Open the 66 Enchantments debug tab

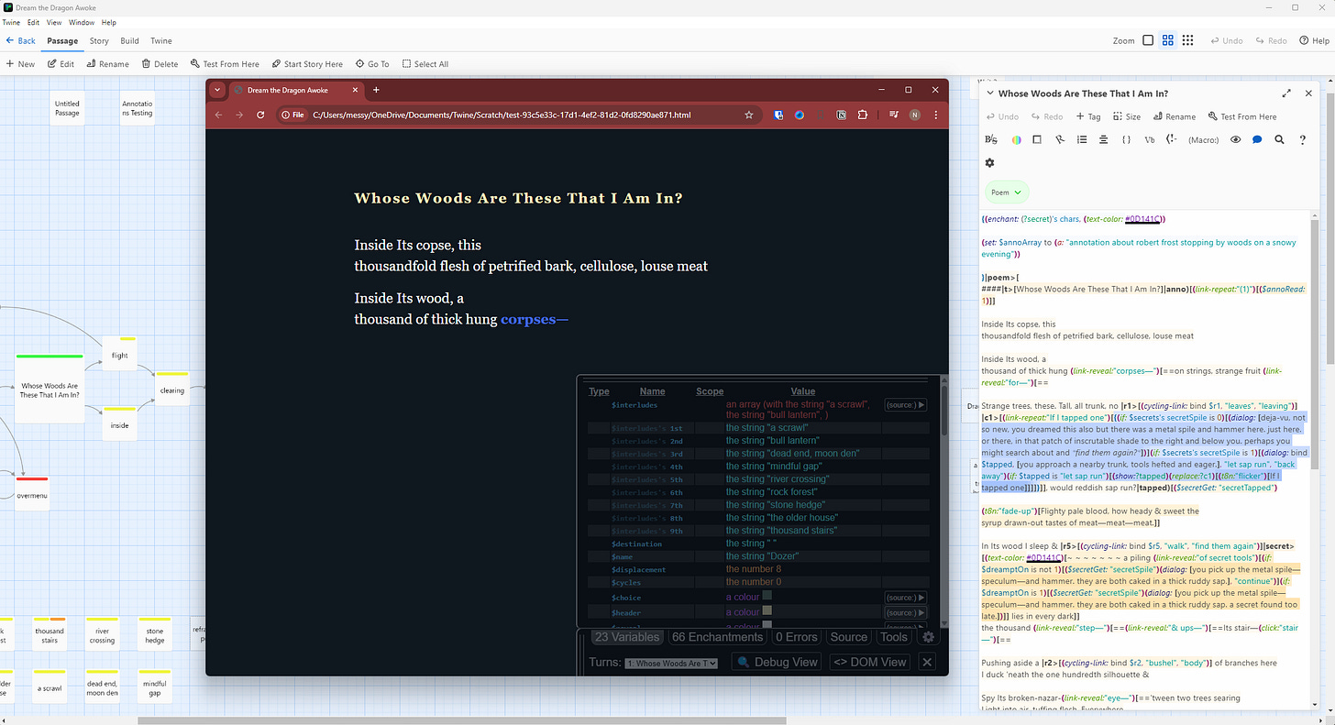(718, 637)
